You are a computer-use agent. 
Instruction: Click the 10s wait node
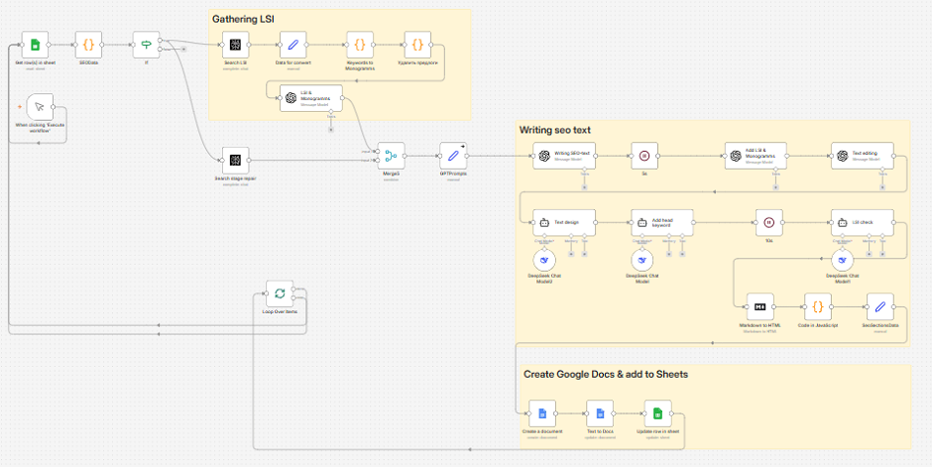pos(768,222)
